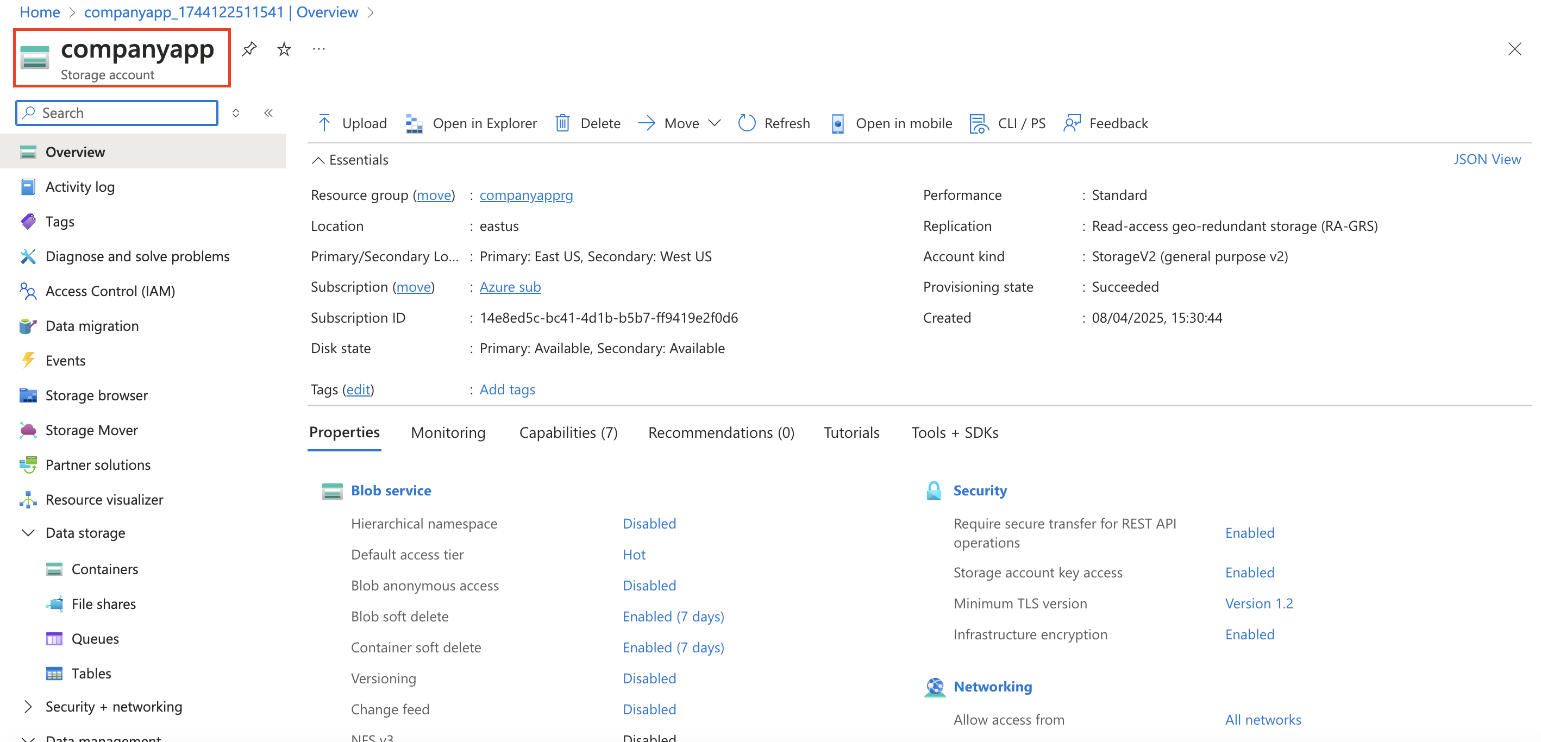Switch to the Monitoring tab
Viewport: 1541px width, 742px height.
coord(447,432)
